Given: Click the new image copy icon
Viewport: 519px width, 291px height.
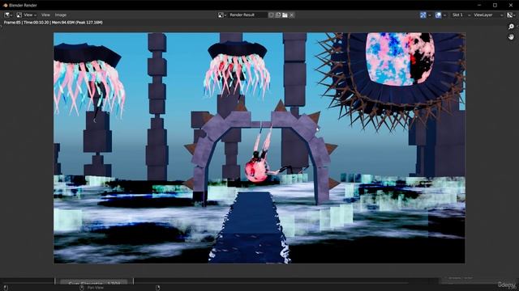Looking at the screenshot, I should pos(278,15).
